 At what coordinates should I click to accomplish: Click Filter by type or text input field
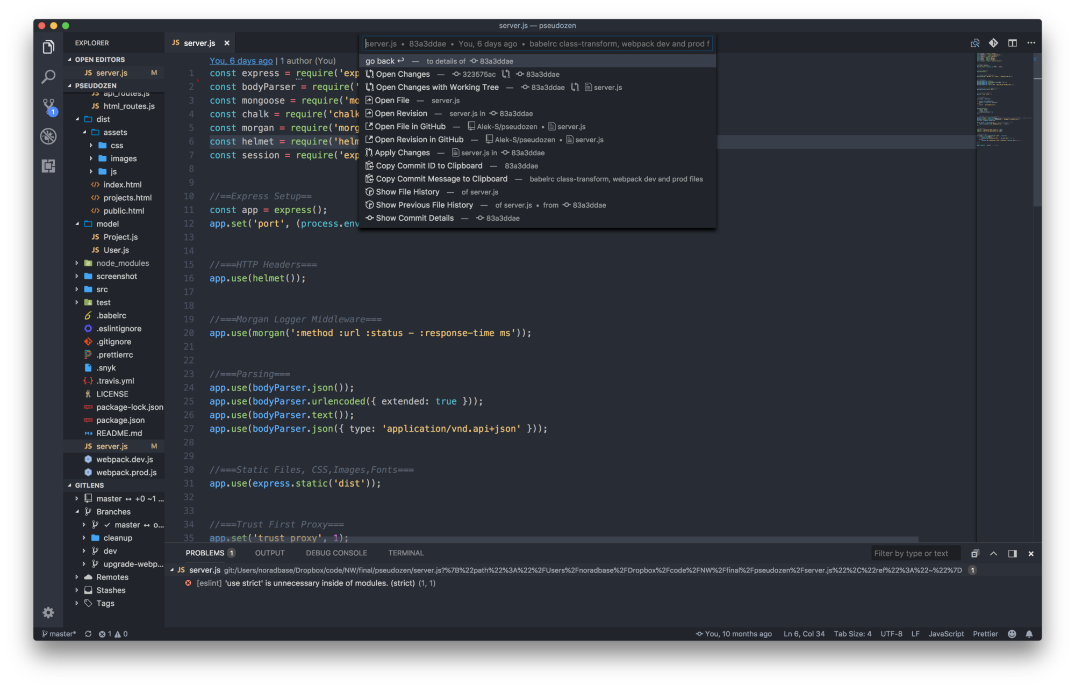911,553
